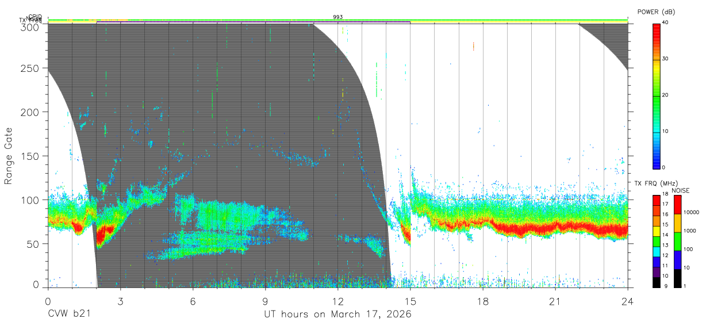Click the '24' UT hour tick label
The height and width of the screenshot is (326, 706).
point(628,301)
